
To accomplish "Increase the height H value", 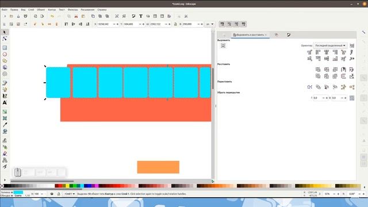I will [202, 24].
